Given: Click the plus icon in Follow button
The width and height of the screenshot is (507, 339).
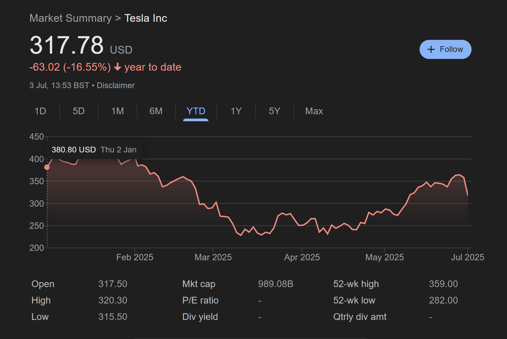Looking at the screenshot, I should (x=431, y=49).
